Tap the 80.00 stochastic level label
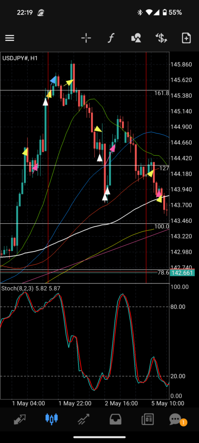This screenshot has width=199, height=443. coord(178,307)
